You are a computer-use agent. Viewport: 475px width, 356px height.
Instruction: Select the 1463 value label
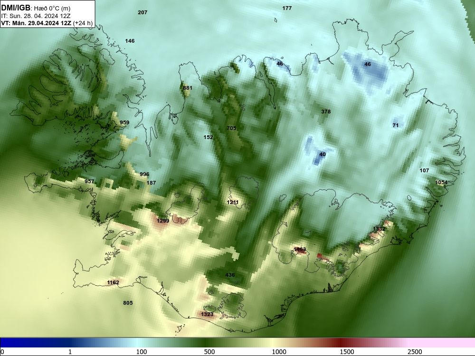(x=300, y=250)
